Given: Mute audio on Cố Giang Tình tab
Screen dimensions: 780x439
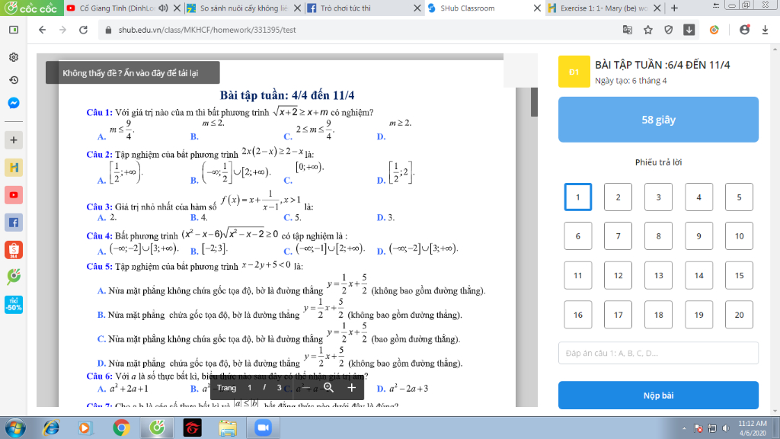Looking at the screenshot, I should 163,8.
